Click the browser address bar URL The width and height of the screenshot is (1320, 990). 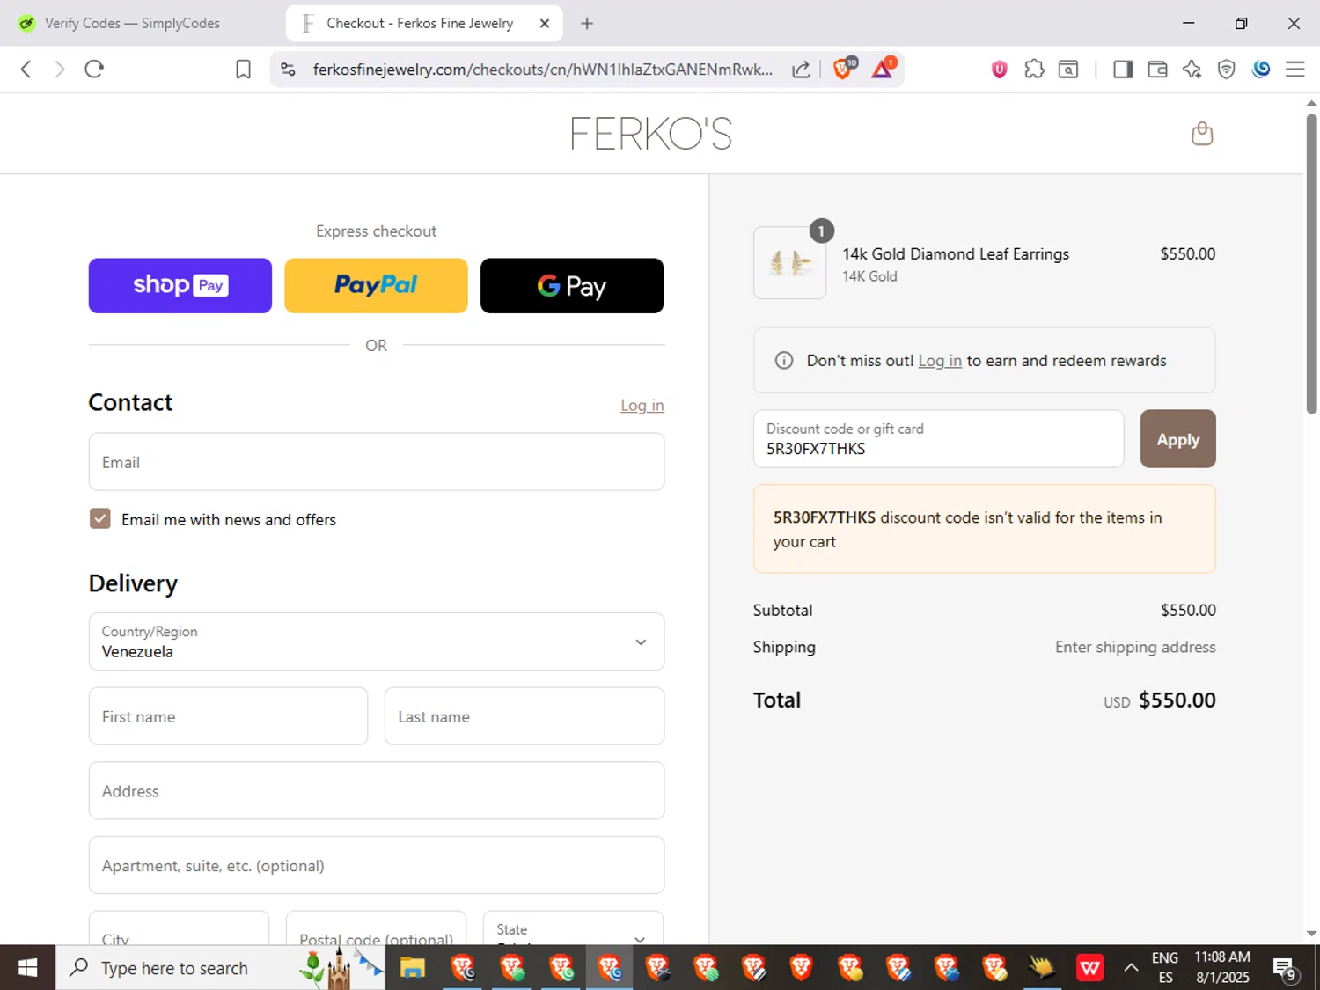pyautogui.click(x=542, y=70)
